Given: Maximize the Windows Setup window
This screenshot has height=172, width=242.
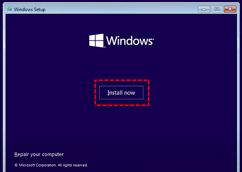Looking at the screenshot, I should click(x=217, y=9).
